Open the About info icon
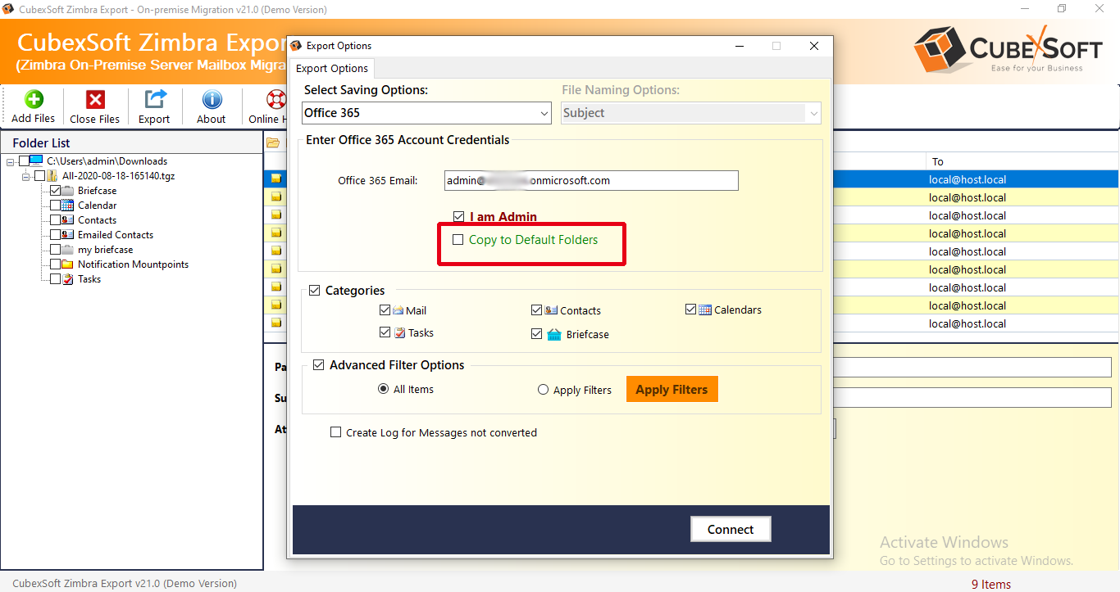Screen dimensions: 1120x592 point(212,99)
